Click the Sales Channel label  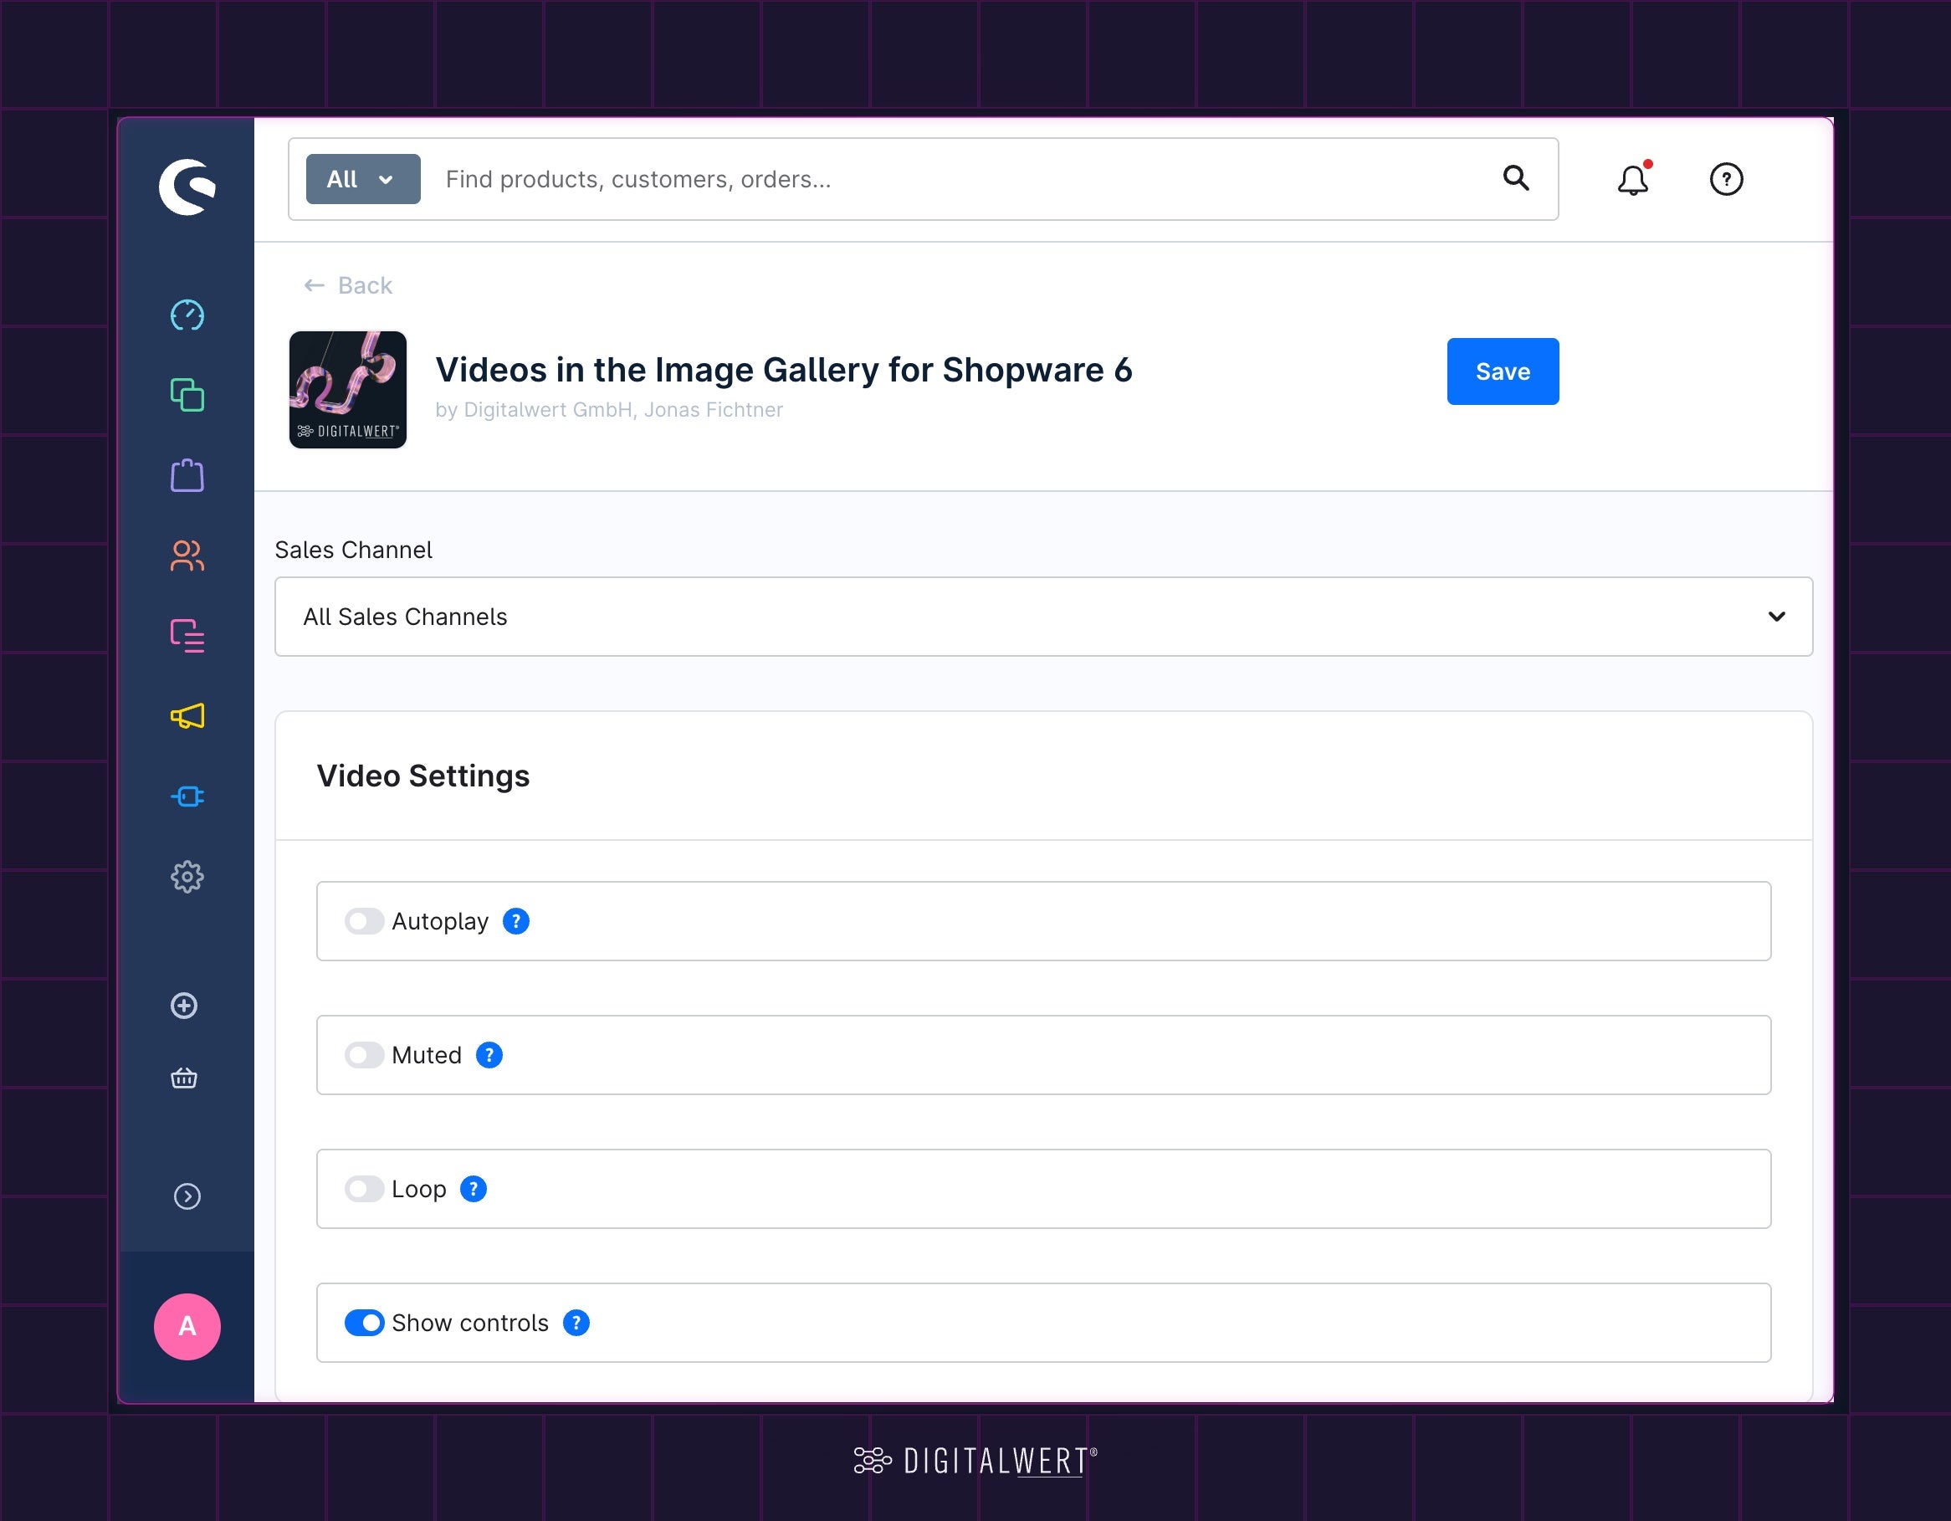click(354, 550)
